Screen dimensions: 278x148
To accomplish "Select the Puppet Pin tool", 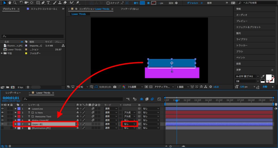I will point(78,3).
